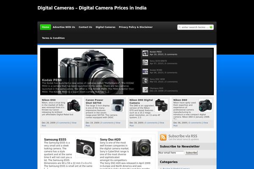Viewport: 254px width, 169px height.
Task: Open the Nikon D60 post title
Action: click(180, 100)
